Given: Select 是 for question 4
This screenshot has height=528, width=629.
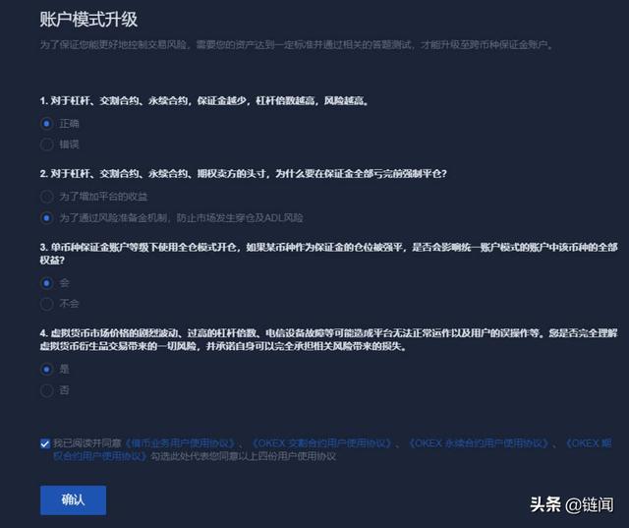Looking at the screenshot, I should coord(46,369).
